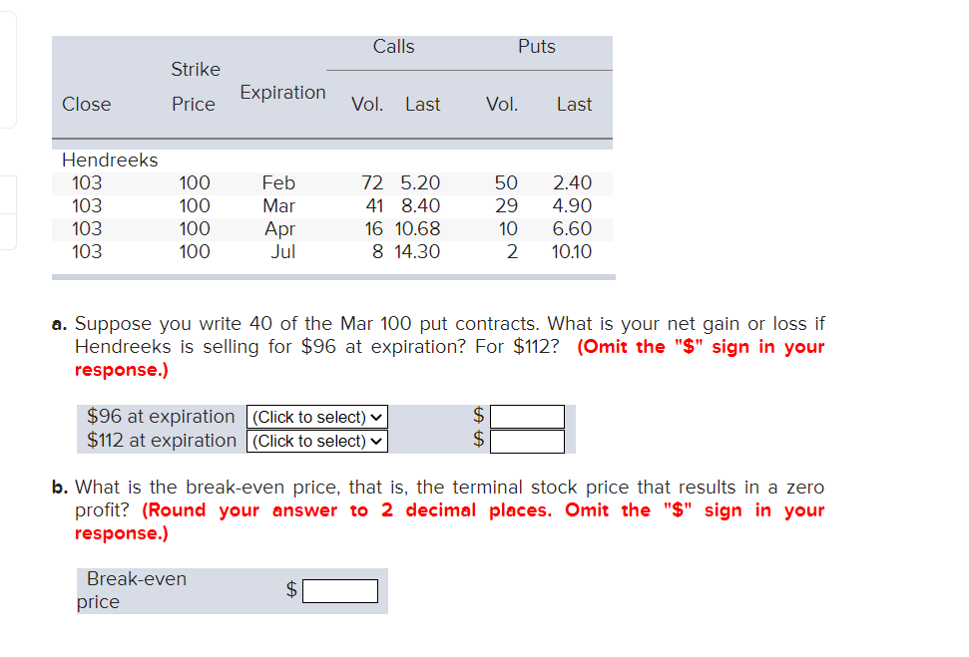The image size is (969, 657).
Task: Click the Break-even price input field
Action: (340, 590)
